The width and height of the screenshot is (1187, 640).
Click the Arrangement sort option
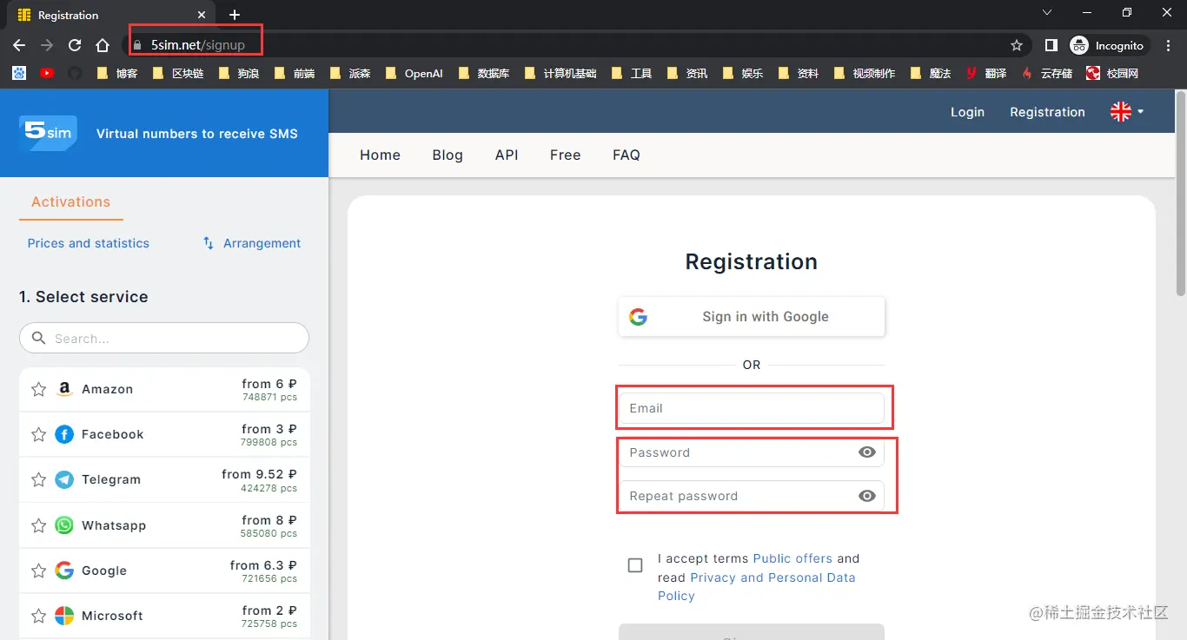point(252,243)
